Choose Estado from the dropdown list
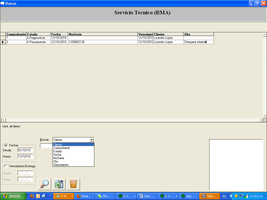This screenshot has width=267, height=200. click(x=73, y=151)
